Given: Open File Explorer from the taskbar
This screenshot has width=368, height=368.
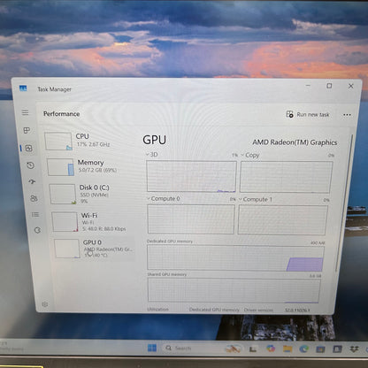Looking at the screenshot, I should click(287, 349).
